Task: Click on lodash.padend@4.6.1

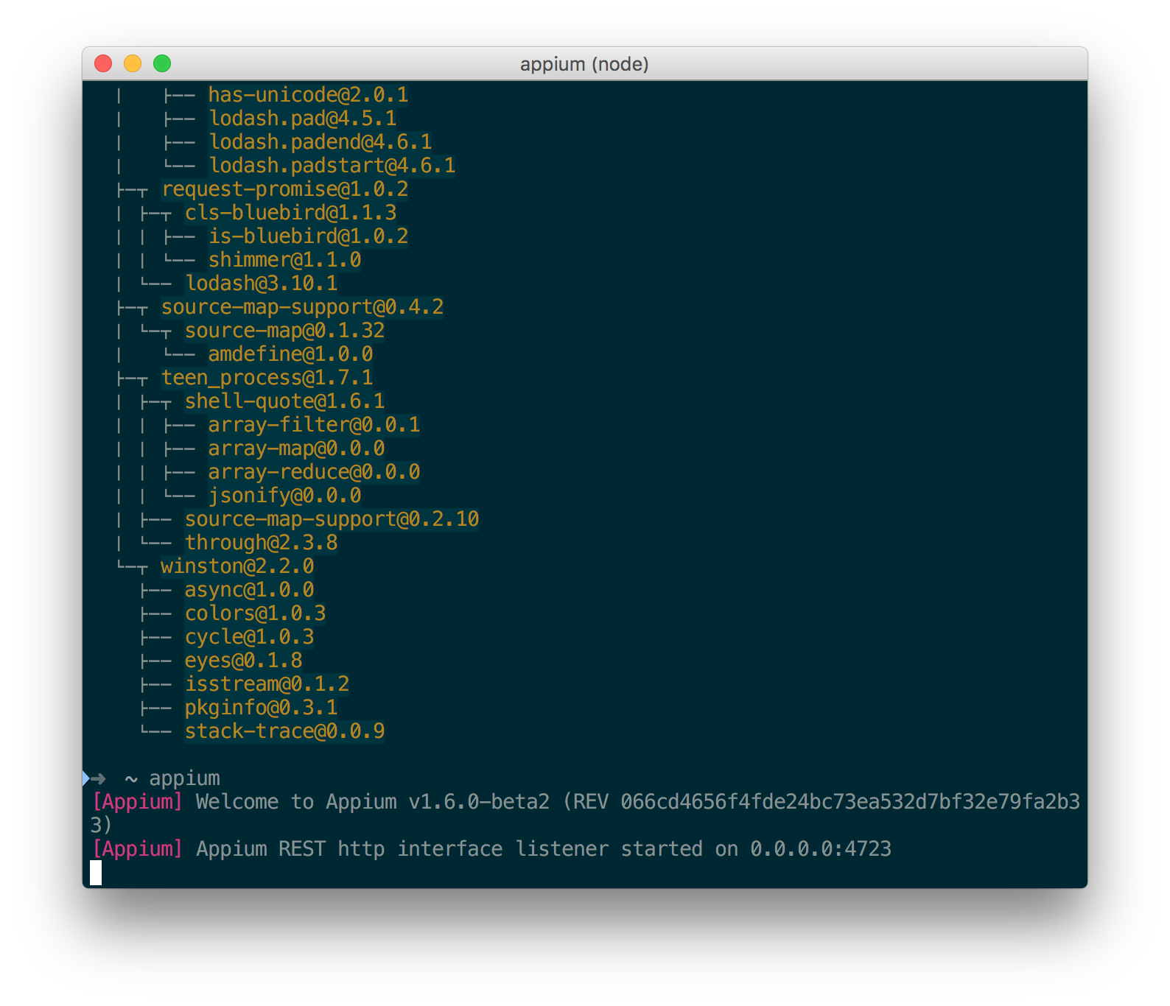Action: click(320, 142)
